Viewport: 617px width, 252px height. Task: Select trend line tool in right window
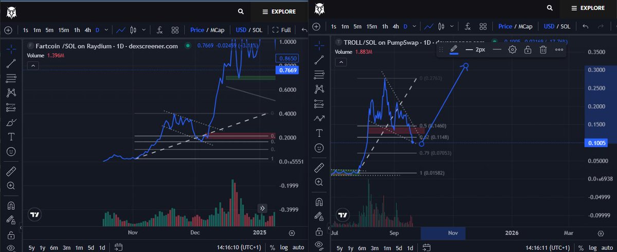[319, 60]
